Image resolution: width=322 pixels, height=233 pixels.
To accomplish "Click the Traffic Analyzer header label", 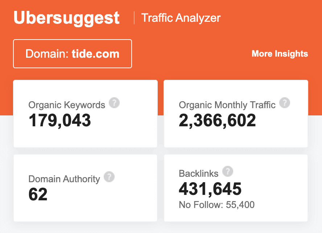I will click(x=181, y=18).
